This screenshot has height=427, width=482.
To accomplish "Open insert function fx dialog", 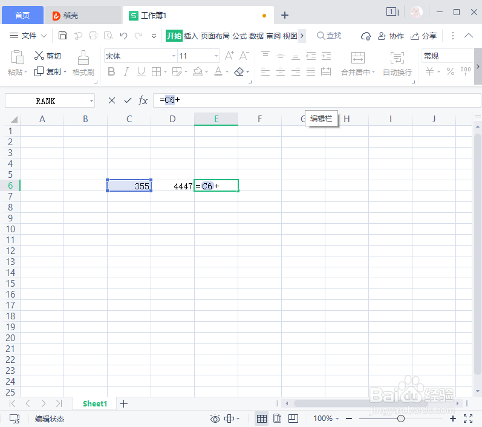I will click(143, 100).
